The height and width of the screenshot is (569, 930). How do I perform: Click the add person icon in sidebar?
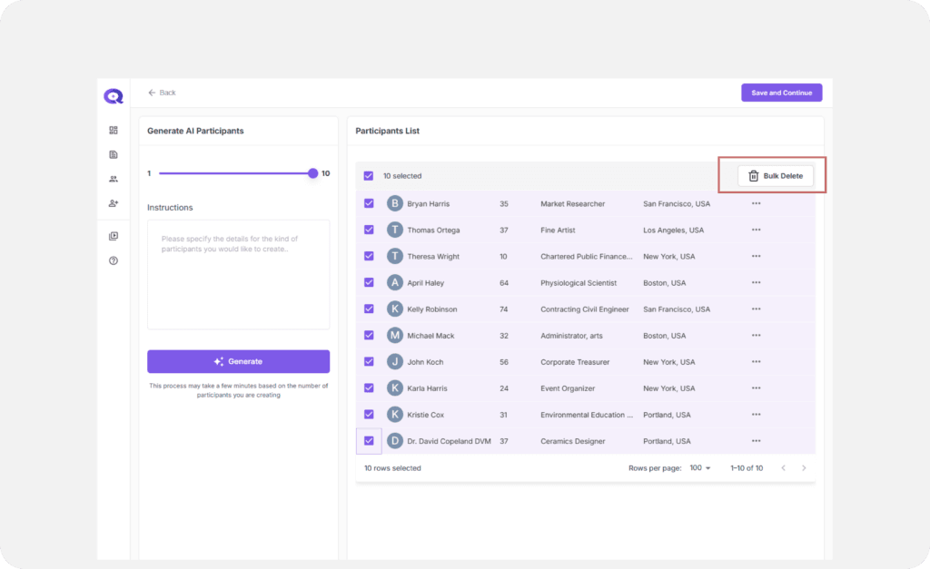pos(114,203)
